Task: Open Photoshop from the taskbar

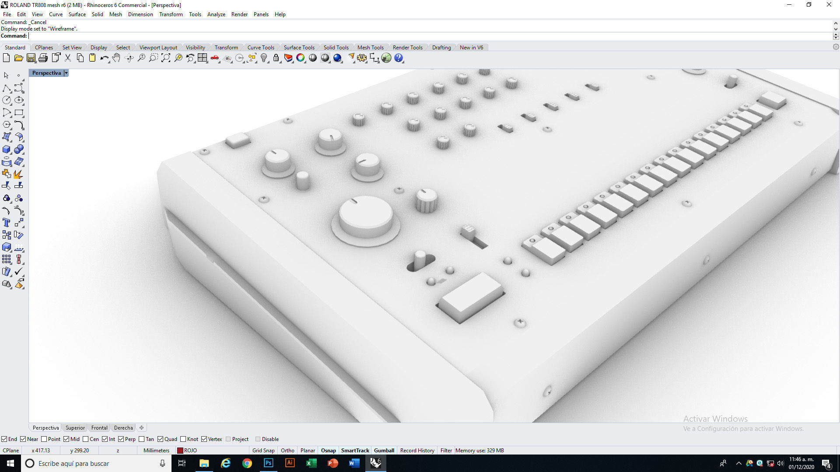Action: (268, 463)
